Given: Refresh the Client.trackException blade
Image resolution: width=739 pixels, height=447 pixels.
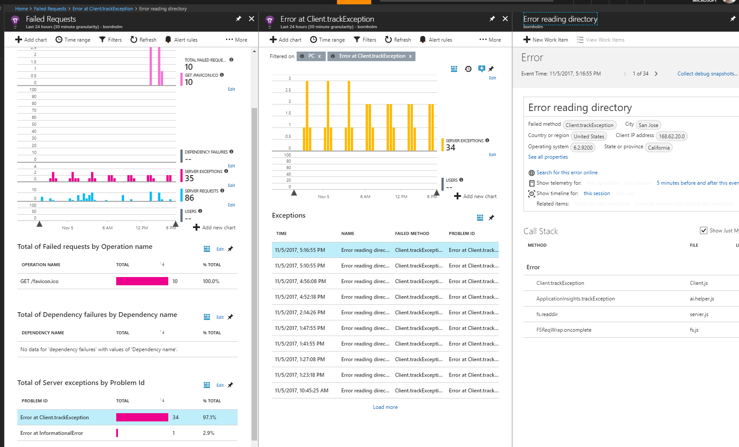Looking at the screenshot, I should click(x=398, y=39).
